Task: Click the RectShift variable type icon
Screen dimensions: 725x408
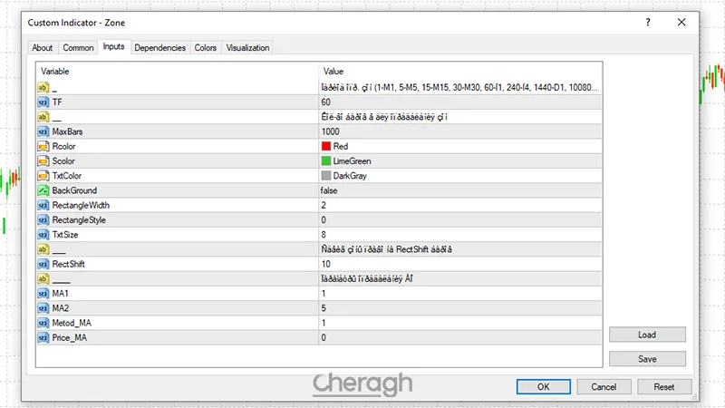Action: (x=43, y=264)
